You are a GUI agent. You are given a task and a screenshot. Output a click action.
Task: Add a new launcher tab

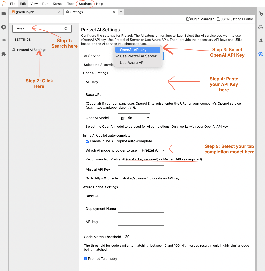pyautogui.click(x=121, y=12)
